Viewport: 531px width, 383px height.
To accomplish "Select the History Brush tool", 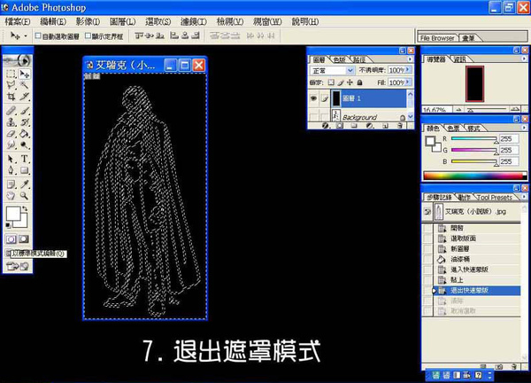I will 24,121.
